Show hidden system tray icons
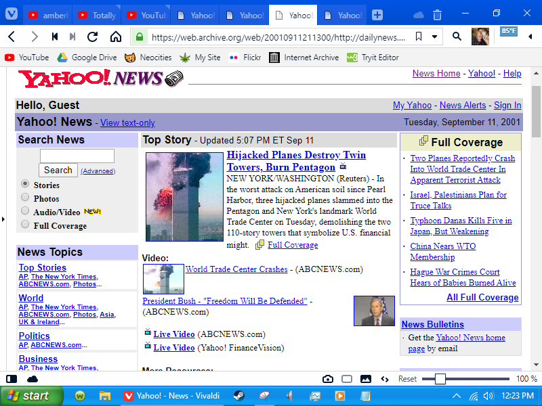542x406 pixels. [x=457, y=396]
